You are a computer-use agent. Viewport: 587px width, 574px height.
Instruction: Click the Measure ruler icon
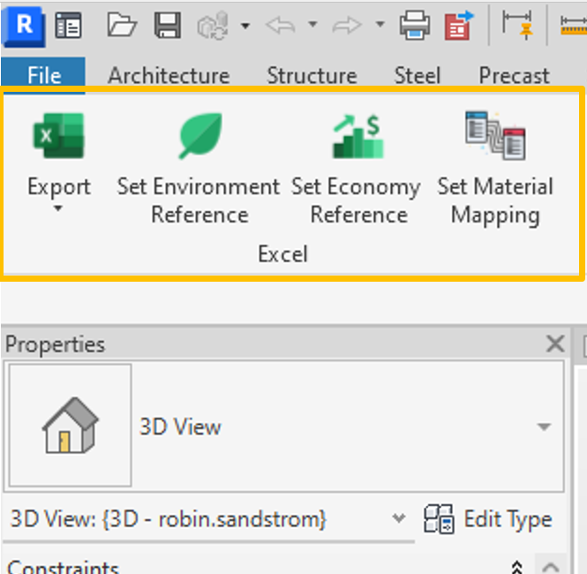pos(574,26)
